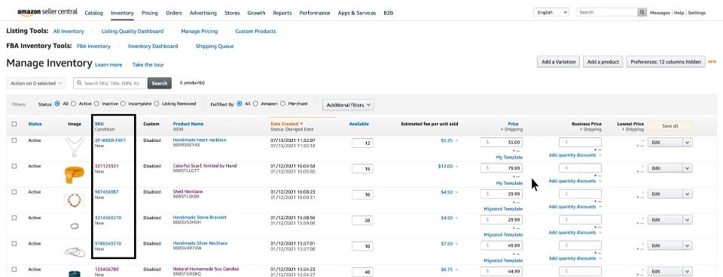The image size is (723, 277).
Task: Expand the Additional filters dropdown
Action: coord(348,105)
